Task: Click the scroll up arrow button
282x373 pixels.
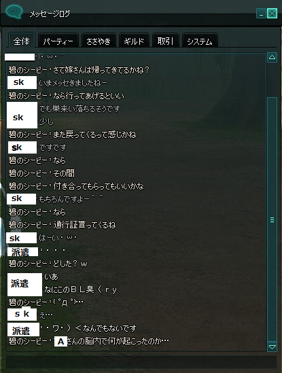Action: [x=272, y=57]
